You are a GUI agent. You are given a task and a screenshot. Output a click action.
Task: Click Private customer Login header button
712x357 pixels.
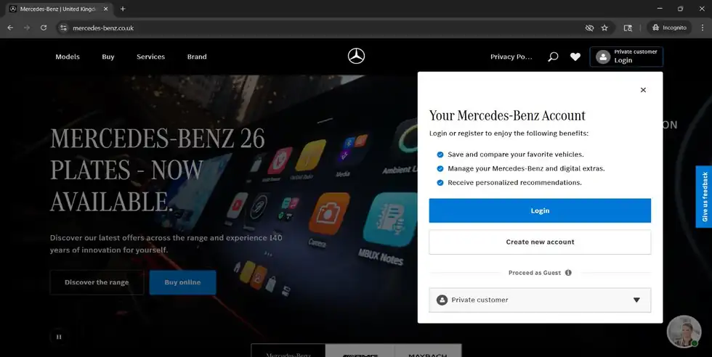(x=626, y=57)
